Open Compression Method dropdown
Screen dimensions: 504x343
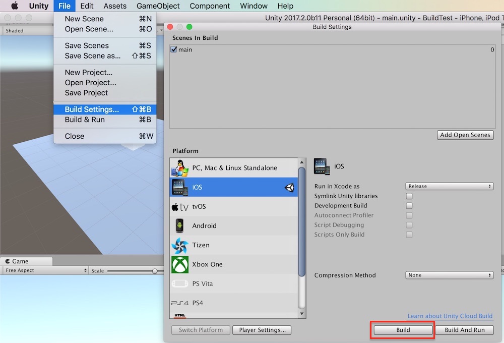pyautogui.click(x=450, y=275)
